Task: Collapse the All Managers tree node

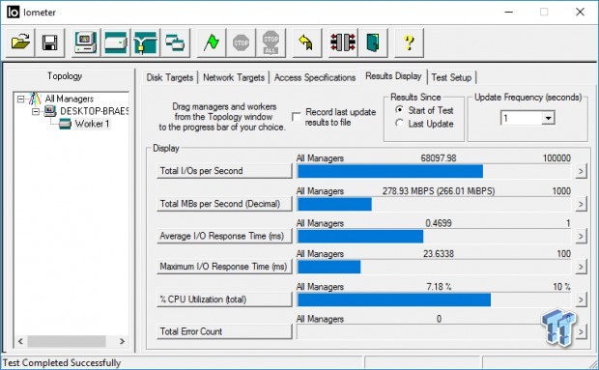Action: 20,100
